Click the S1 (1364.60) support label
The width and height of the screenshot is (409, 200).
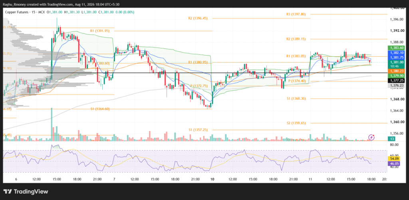click(100, 109)
